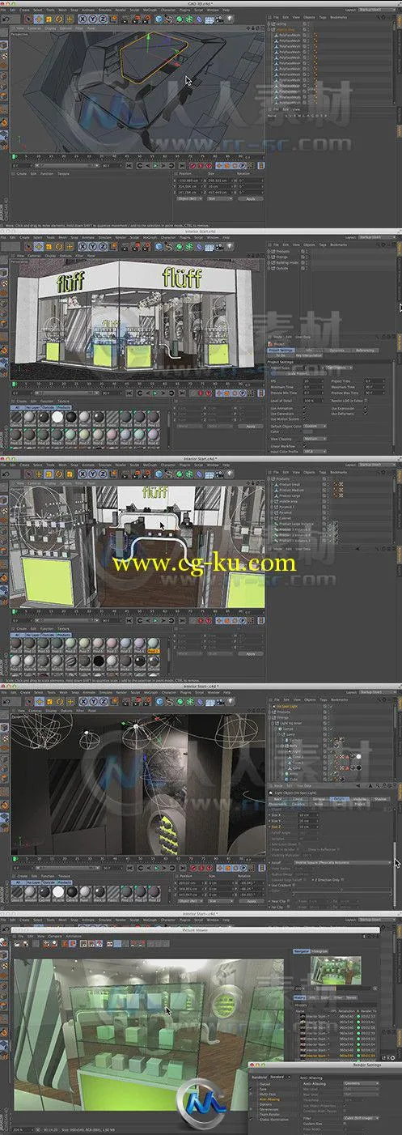This screenshot has height=1135, width=402.
Task: Select Cabinet object in object list
Action: point(286,518)
